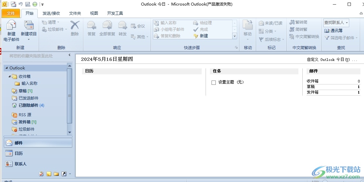The width and height of the screenshot is (364, 182).
Task: Open the 其他 response dropdown
Action: (139, 37)
